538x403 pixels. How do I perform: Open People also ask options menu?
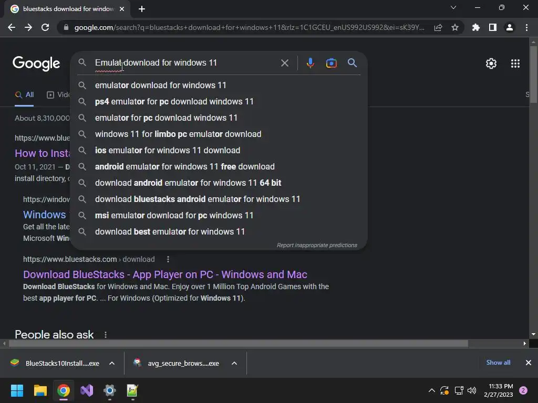pyautogui.click(x=106, y=335)
